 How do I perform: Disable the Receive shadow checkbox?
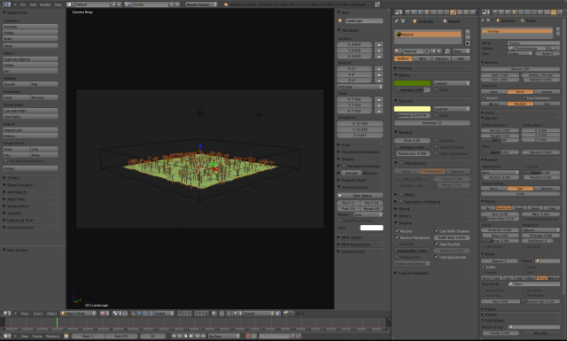(x=397, y=230)
